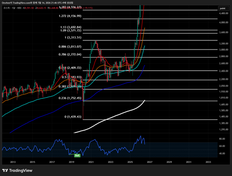Click the 1,930.00 price axis value
Image resolution: width=232 pixels, height=176 pixels.
point(224,92)
